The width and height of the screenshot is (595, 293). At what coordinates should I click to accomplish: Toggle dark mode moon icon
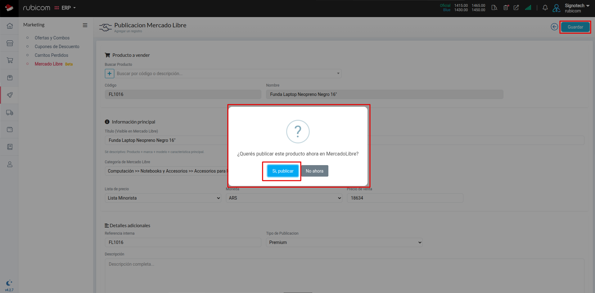point(9,283)
